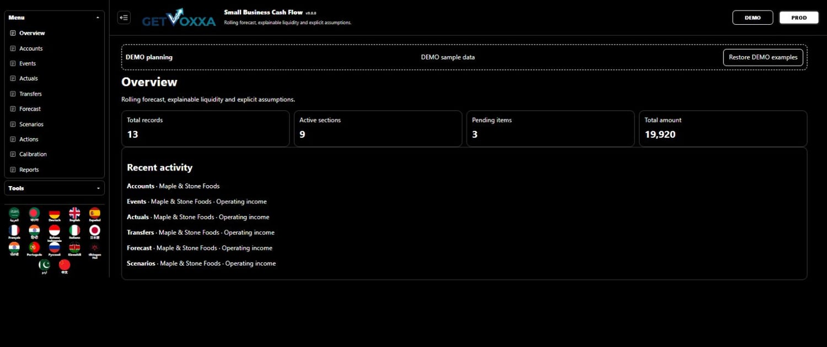Switch to Kiswahili Kenyan flag

tap(74, 249)
